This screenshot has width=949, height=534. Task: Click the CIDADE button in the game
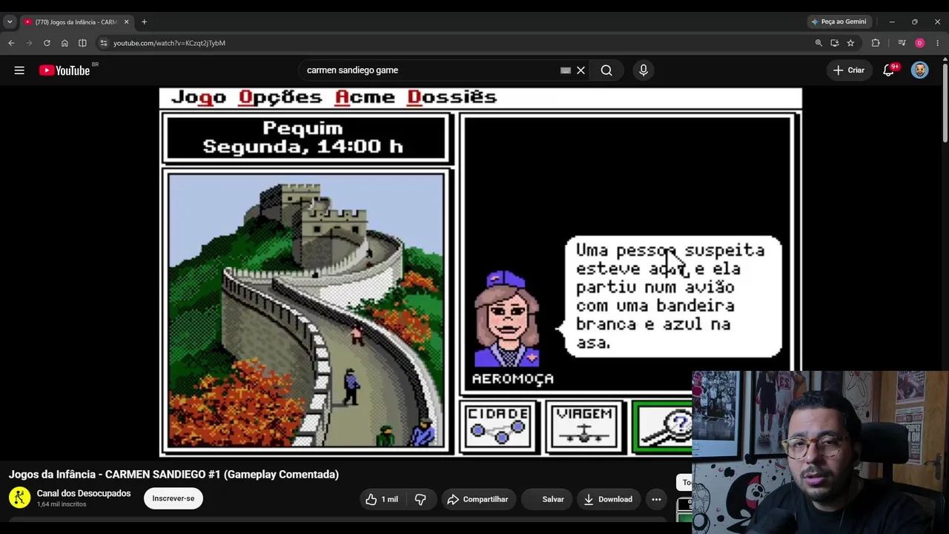coord(498,426)
